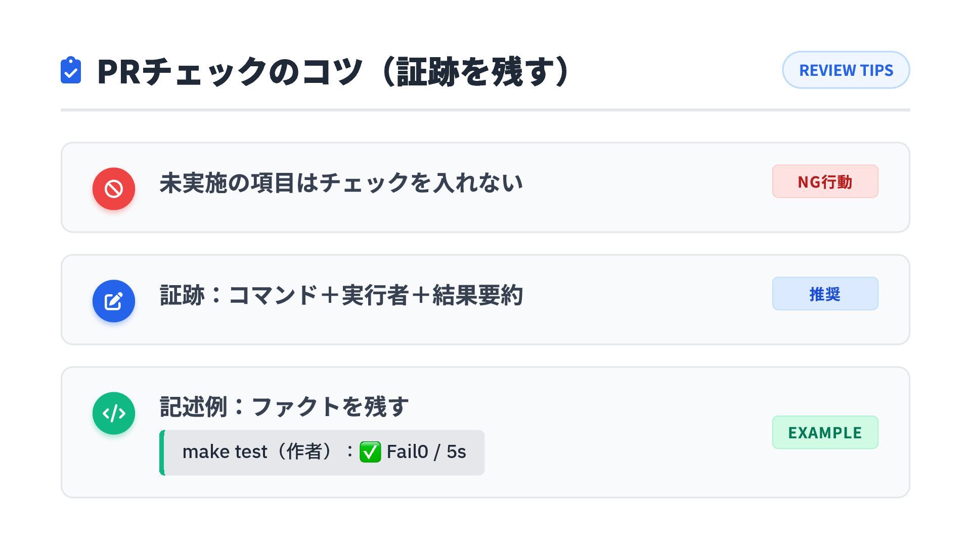Click the red prohibited circle icon
Screen dimensions: 971x546
114,189
